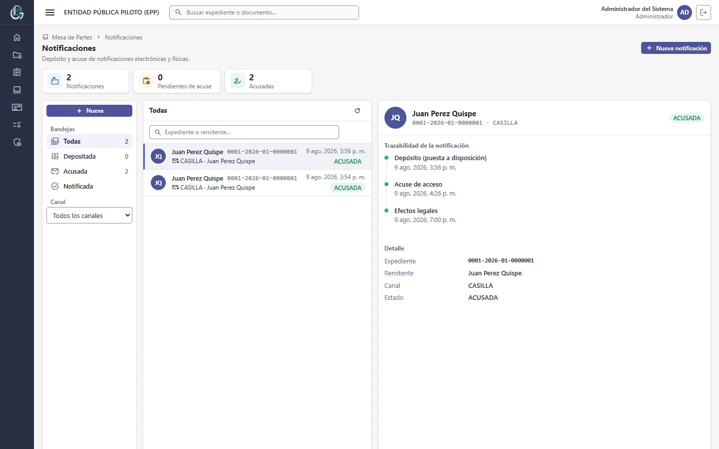Click JQ avatar of 3:54 p. m. notification
The width and height of the screenshot is (719, 449).
[158, 183]
